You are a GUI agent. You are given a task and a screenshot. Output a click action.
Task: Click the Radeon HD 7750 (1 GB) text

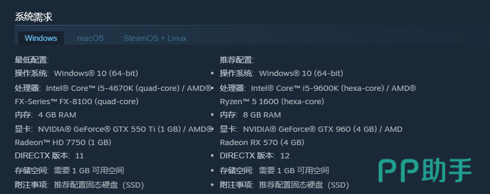point(63,142)
